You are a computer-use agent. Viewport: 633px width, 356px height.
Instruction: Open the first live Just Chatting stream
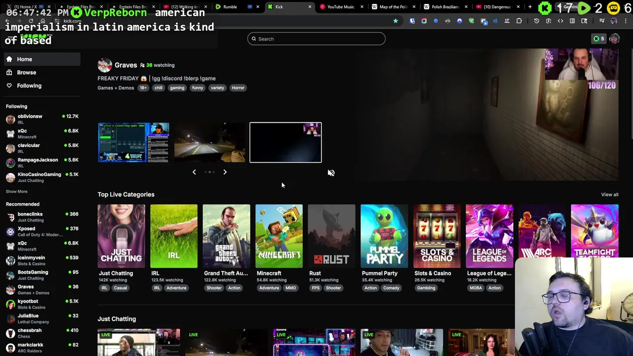point(139,342)
